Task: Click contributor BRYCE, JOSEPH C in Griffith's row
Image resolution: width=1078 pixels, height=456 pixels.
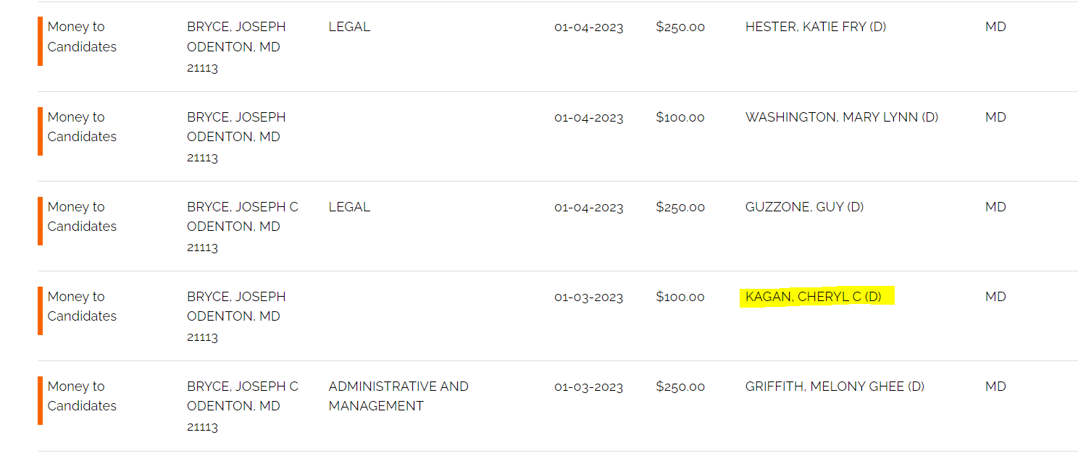Action: pos(242,387)
